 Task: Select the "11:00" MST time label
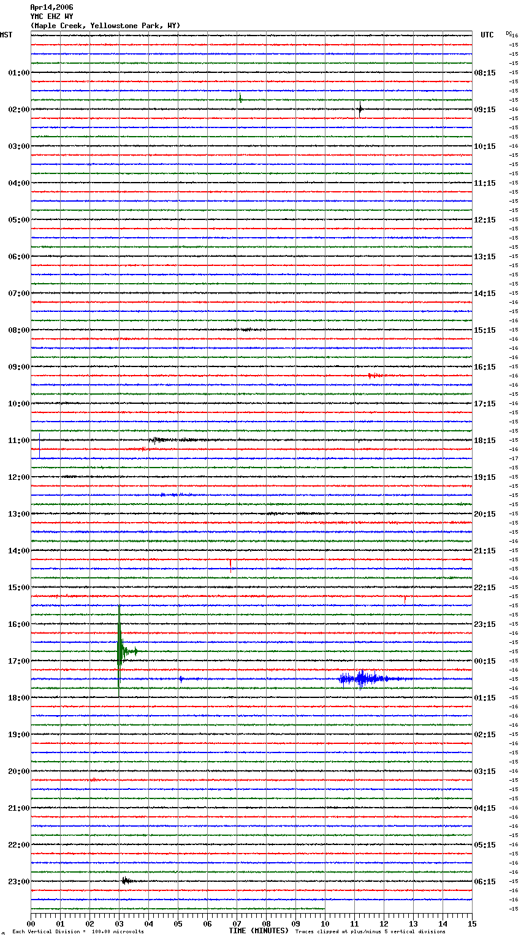[x=19, y=441]
